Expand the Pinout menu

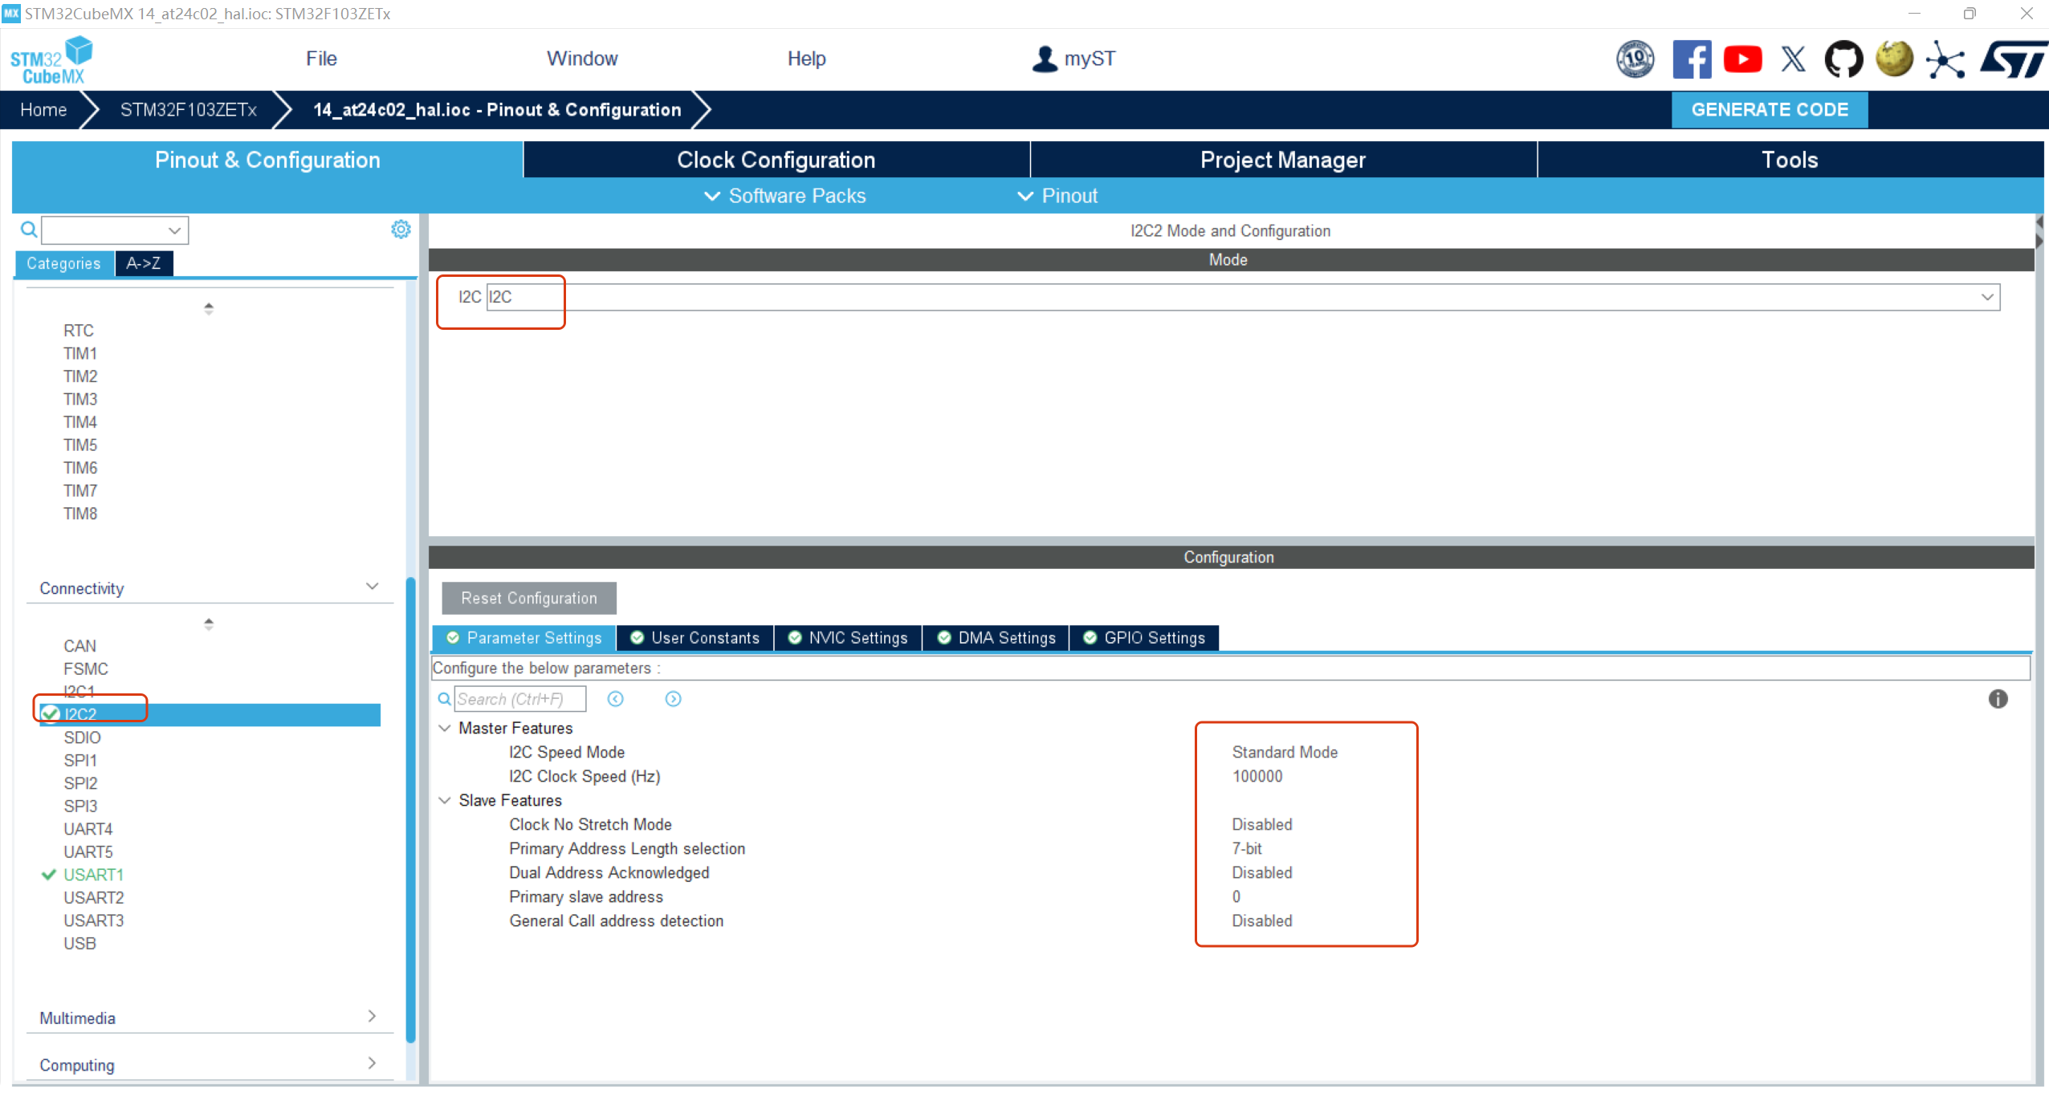click(x=1057, y=196)
